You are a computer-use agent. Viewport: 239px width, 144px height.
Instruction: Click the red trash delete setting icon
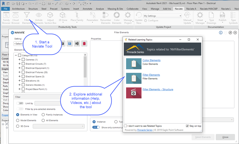click(x=84, y=44)
